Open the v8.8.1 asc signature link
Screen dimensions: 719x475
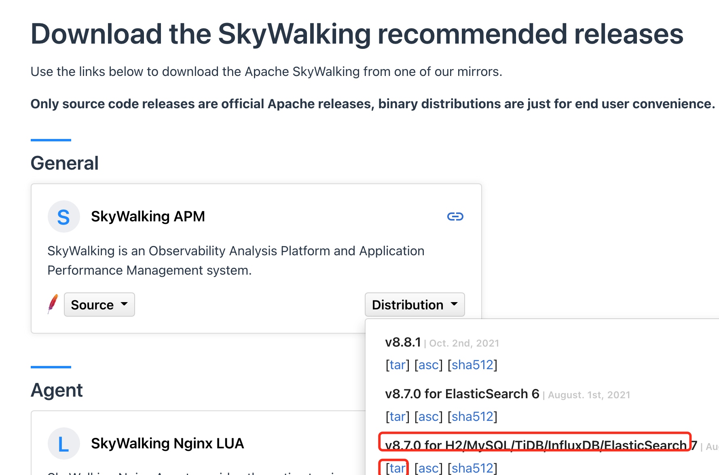[429, 365]
